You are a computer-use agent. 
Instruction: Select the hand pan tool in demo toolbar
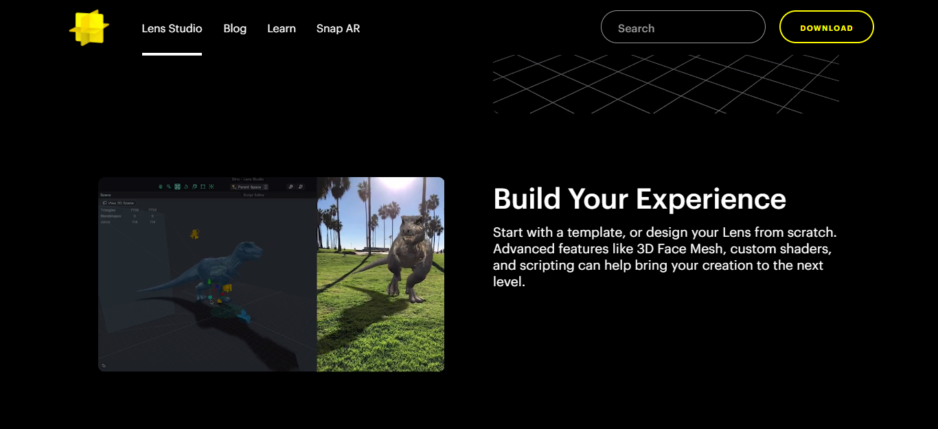click(x=161, y=187)
